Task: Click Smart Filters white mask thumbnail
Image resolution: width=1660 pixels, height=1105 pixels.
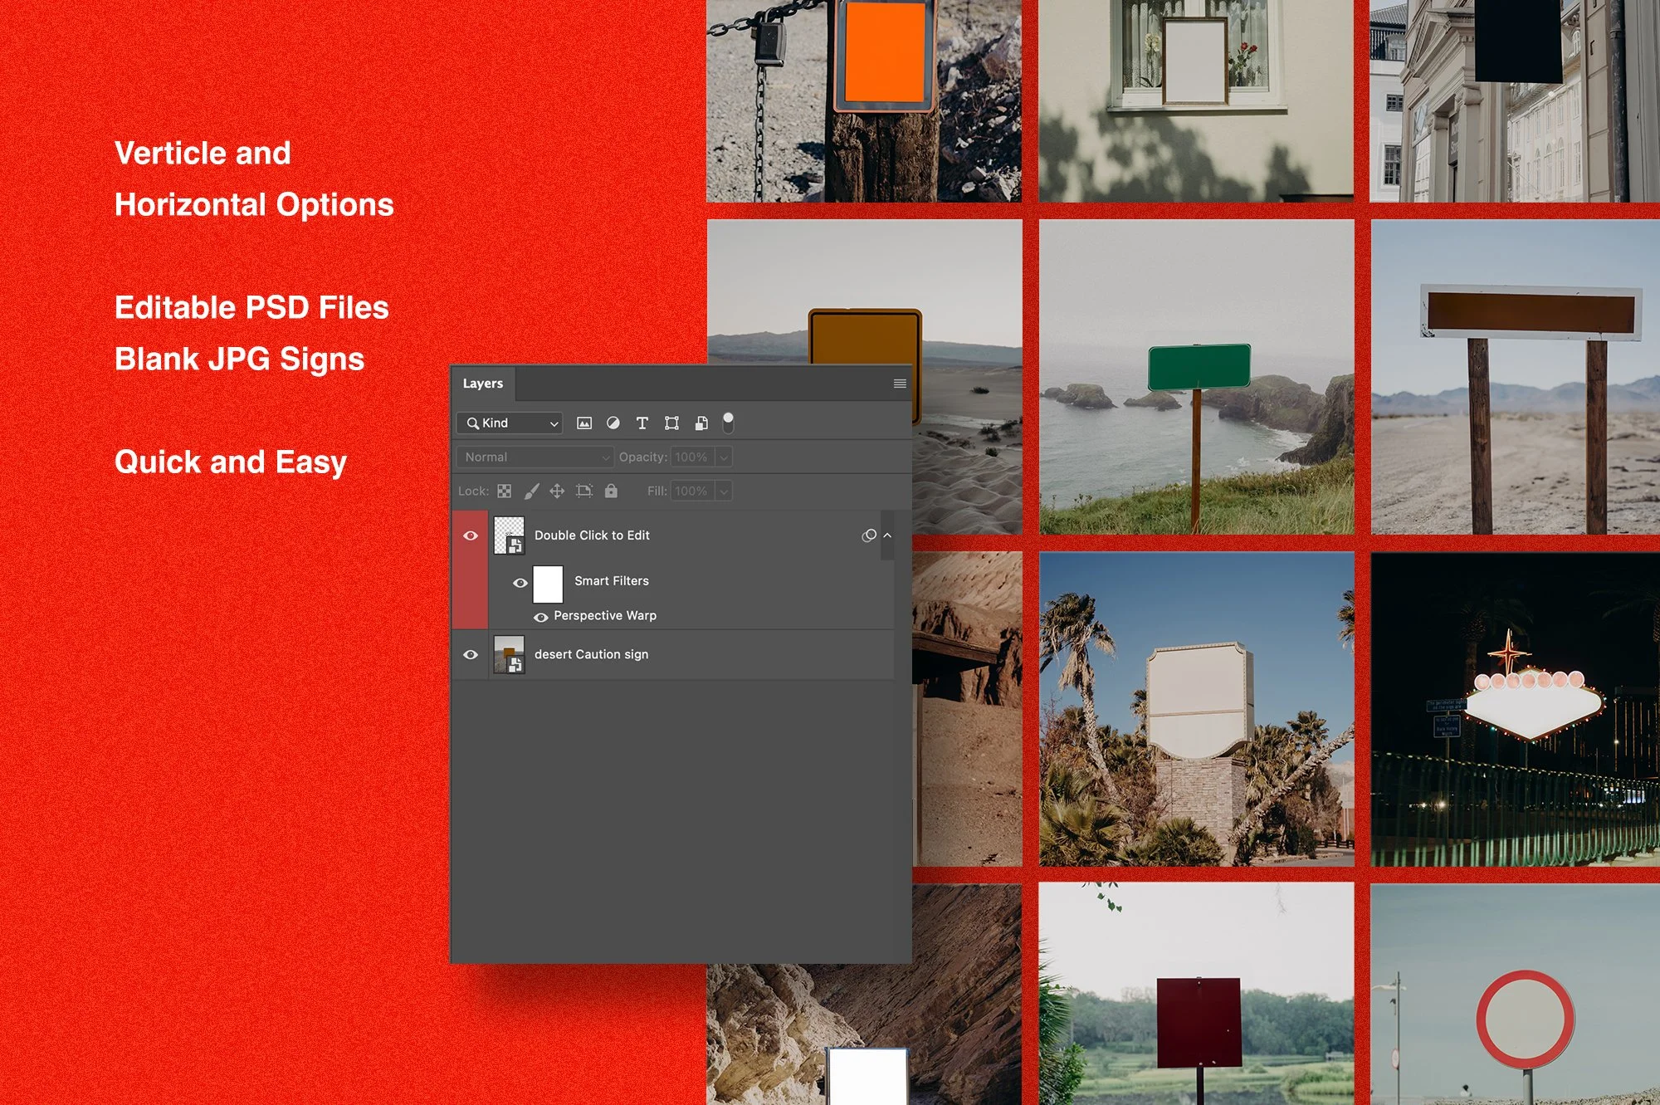Action: (548, 584)
